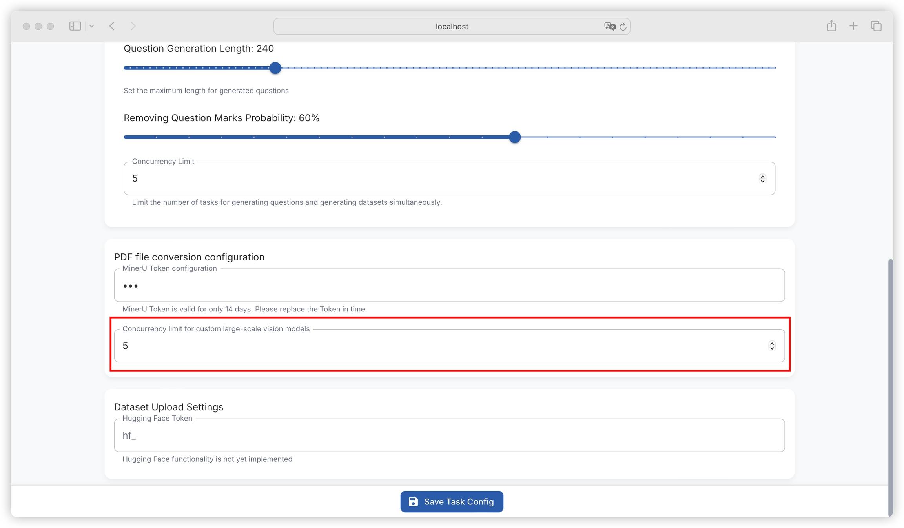Show the tab overview icon
Image resolution: width=904 pixels, height=528 pixels.
point(876,26)
